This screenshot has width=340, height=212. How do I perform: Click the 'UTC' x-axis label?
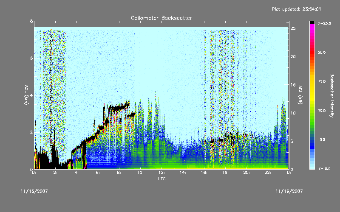(x=161, y=179)
